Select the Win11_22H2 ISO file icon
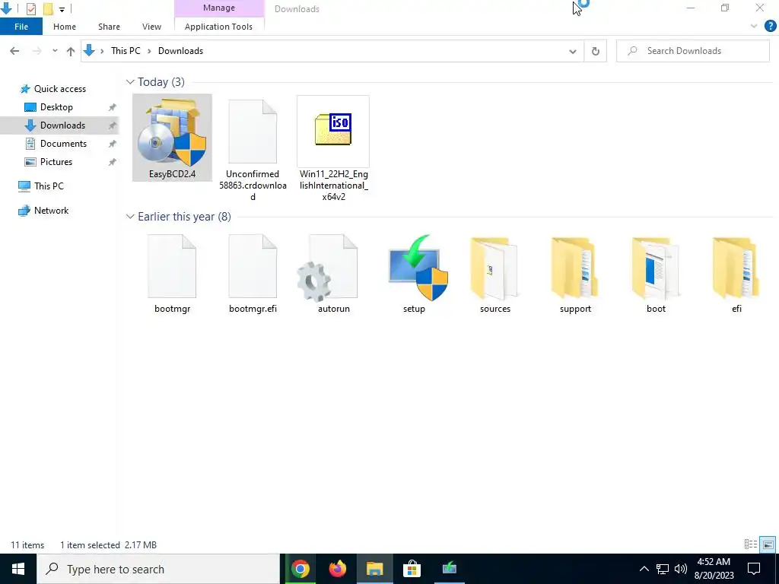 pos(333,131)
